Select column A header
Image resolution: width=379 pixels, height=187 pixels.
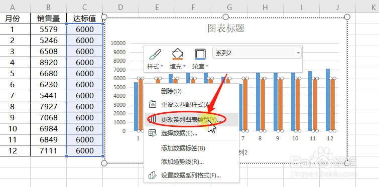pos(13,8)
